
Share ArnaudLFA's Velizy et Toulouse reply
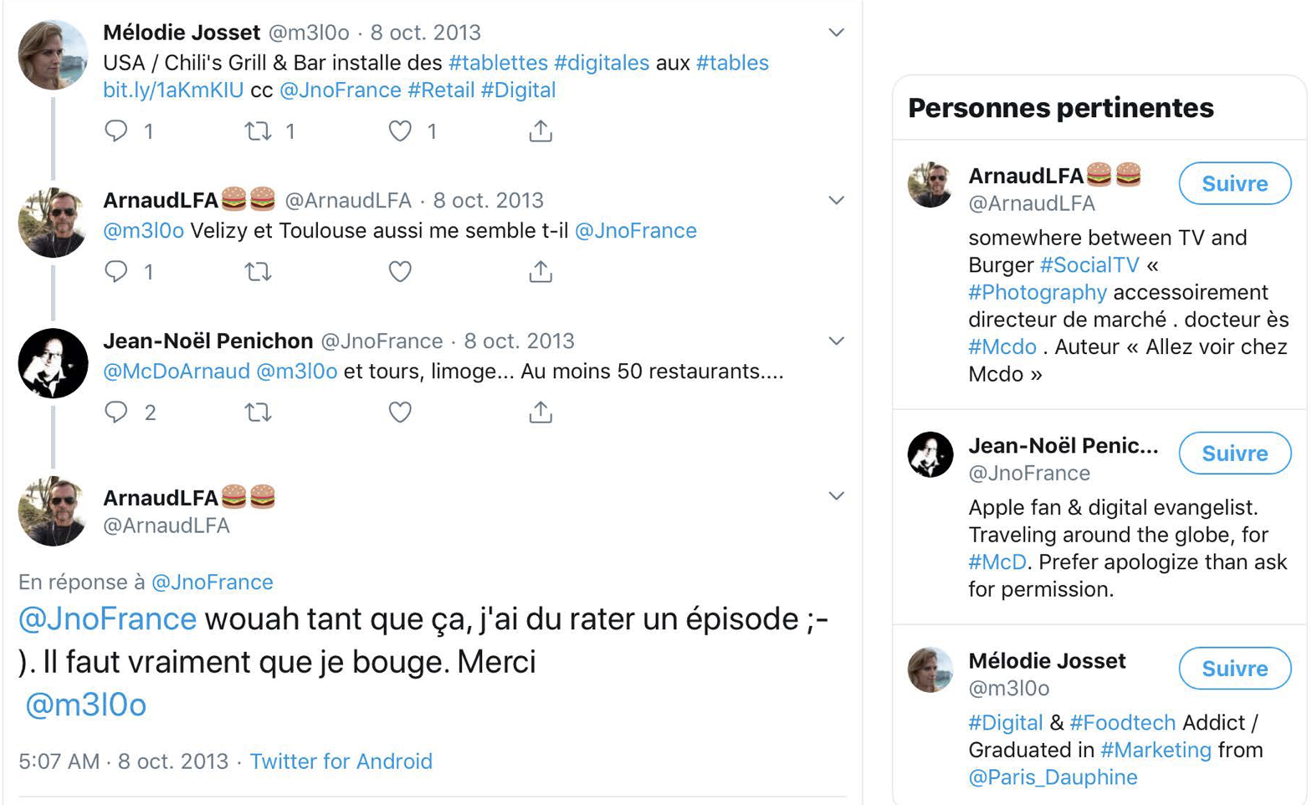pyautogui.click(x=541, y=271)
